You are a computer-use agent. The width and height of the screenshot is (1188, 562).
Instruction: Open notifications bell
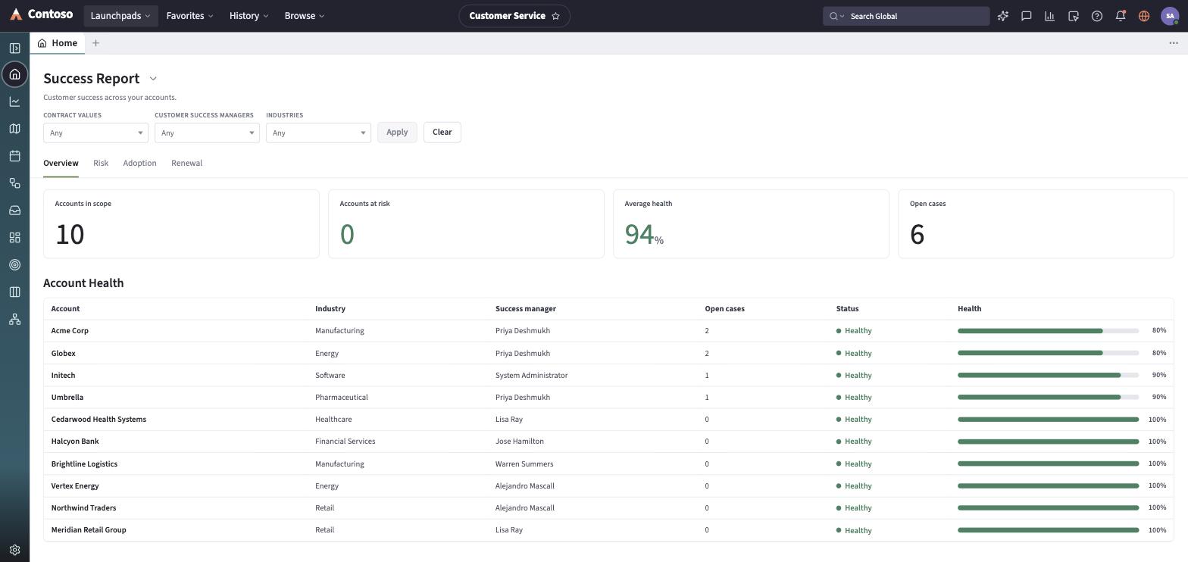tap(1121, 16)
